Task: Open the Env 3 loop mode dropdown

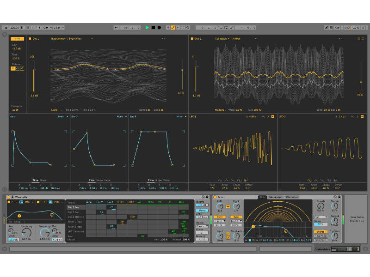Action: pyautogui.click(x=181, y=117)
